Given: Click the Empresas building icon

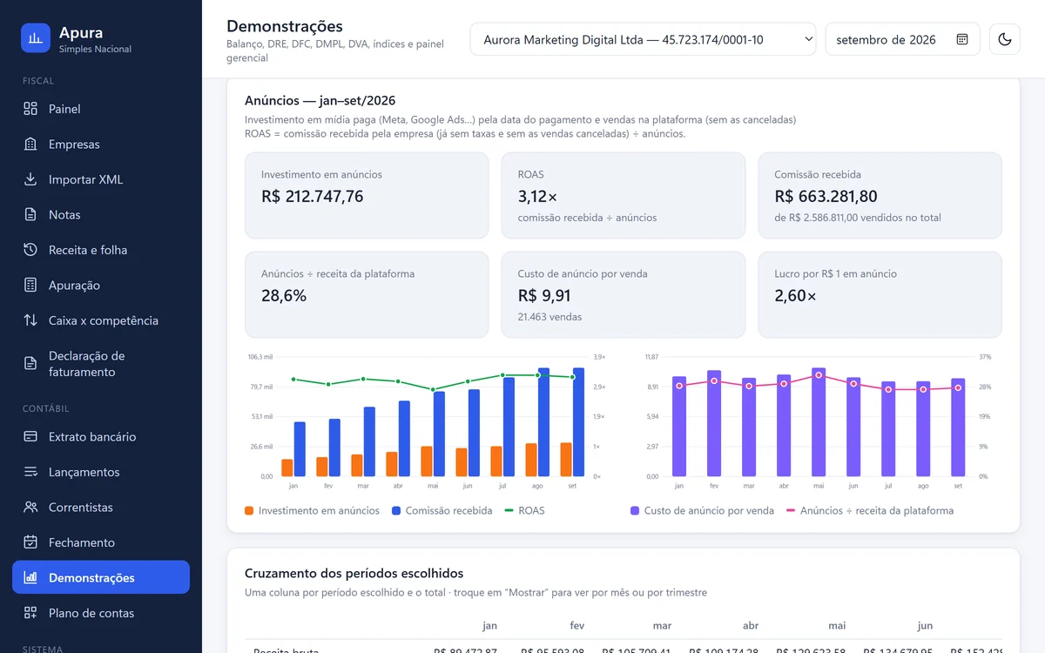Looking at the screenshot, I should (x=30, y=145).
